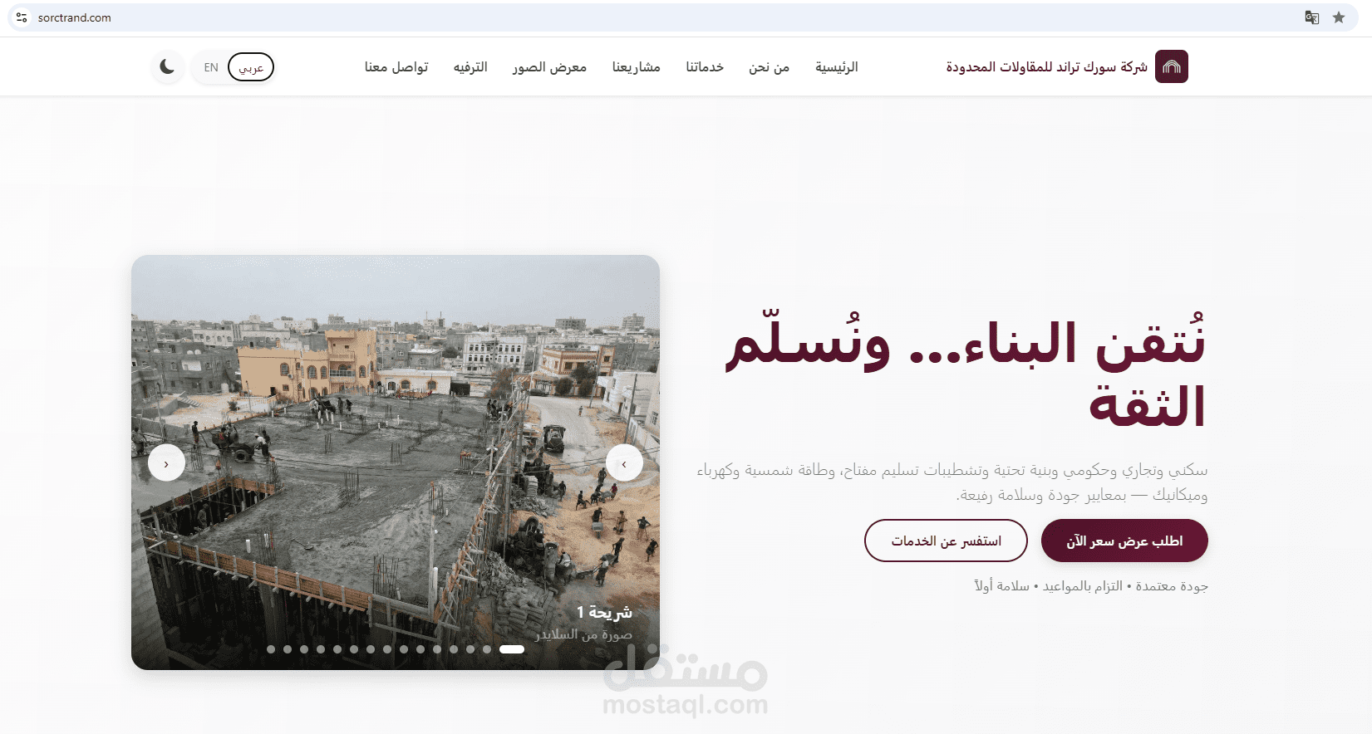
Task: Toggle dark mode with the moon icon
Action: [x=167, y=67]
